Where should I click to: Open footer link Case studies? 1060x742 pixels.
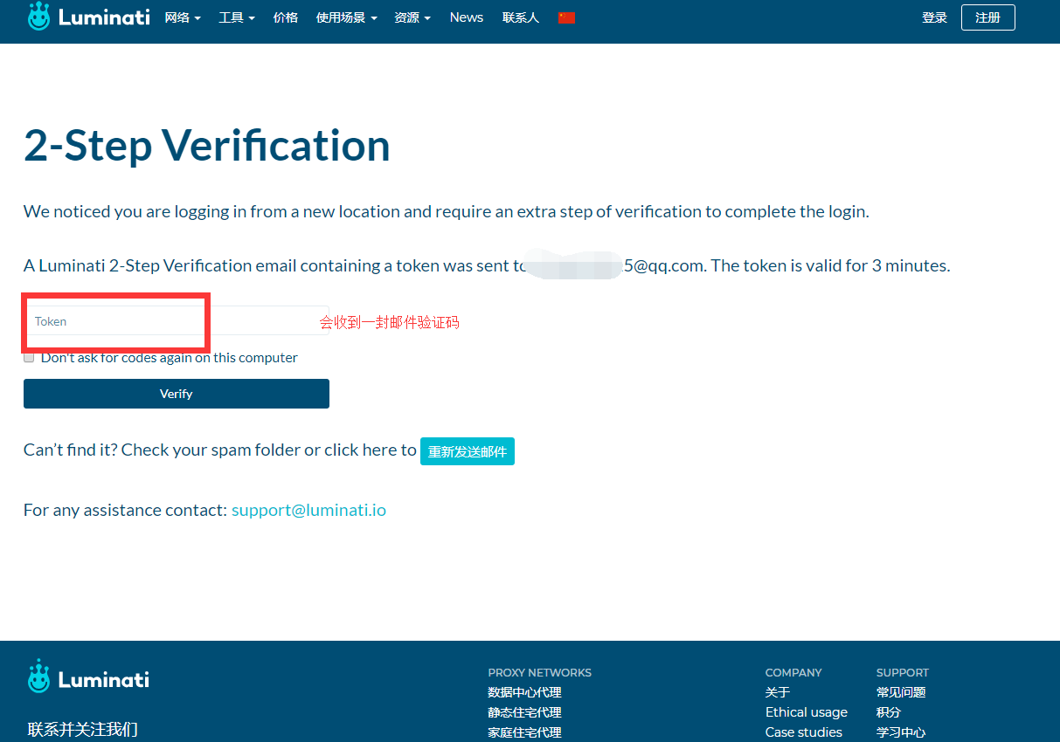point(804,732)
